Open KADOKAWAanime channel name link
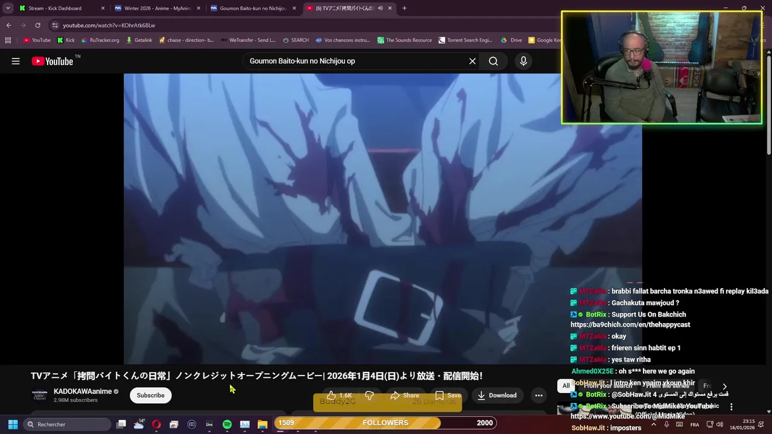772x434 pixels. (83, 391)
